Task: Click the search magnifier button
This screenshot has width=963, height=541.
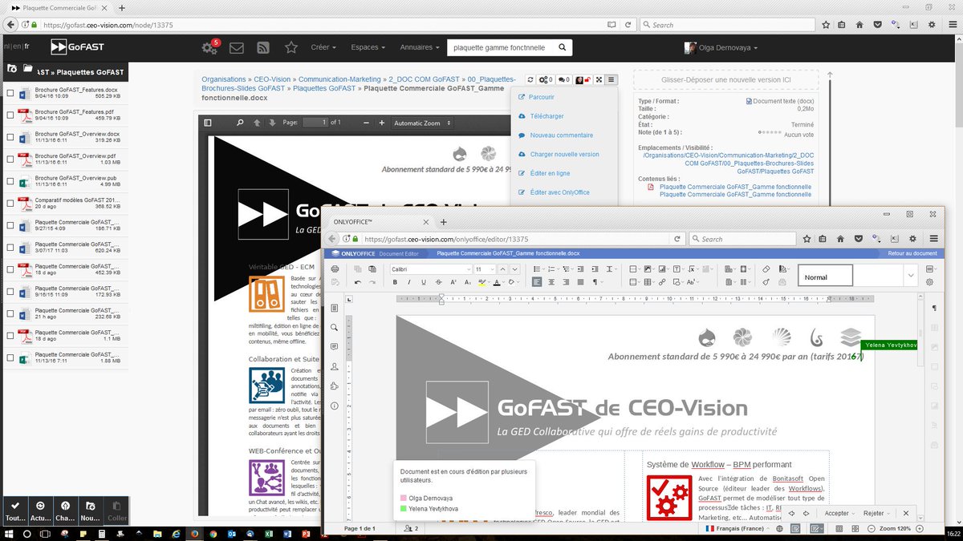Action: pyautogui.click(x=563, y=47)
